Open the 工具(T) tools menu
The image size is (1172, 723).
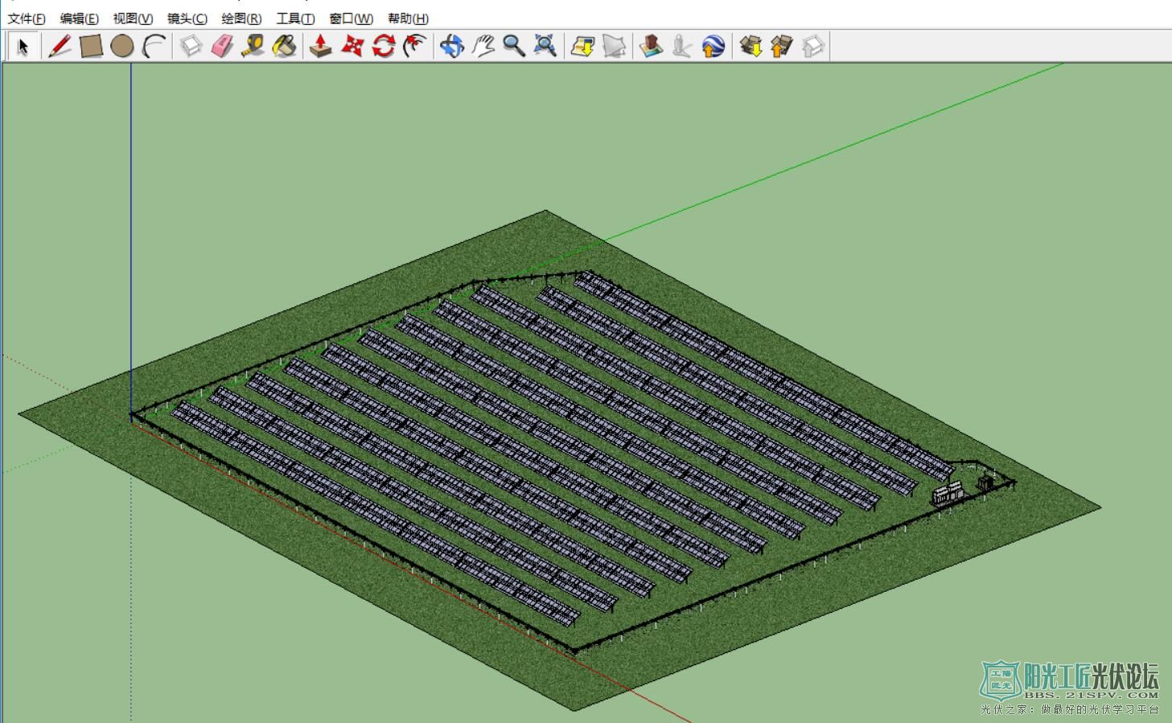(295, 18)
